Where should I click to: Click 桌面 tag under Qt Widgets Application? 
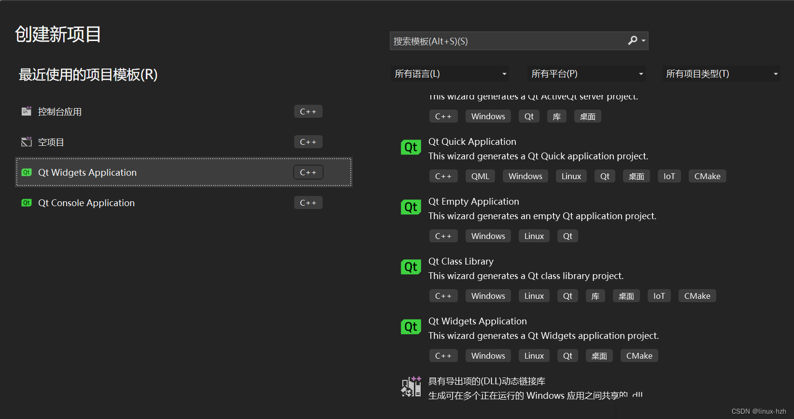tap(599, 356)
